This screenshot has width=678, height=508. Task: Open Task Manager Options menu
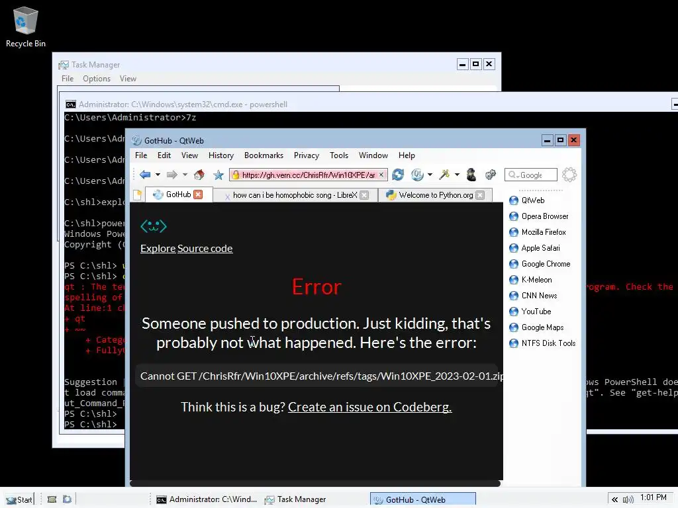97,79
